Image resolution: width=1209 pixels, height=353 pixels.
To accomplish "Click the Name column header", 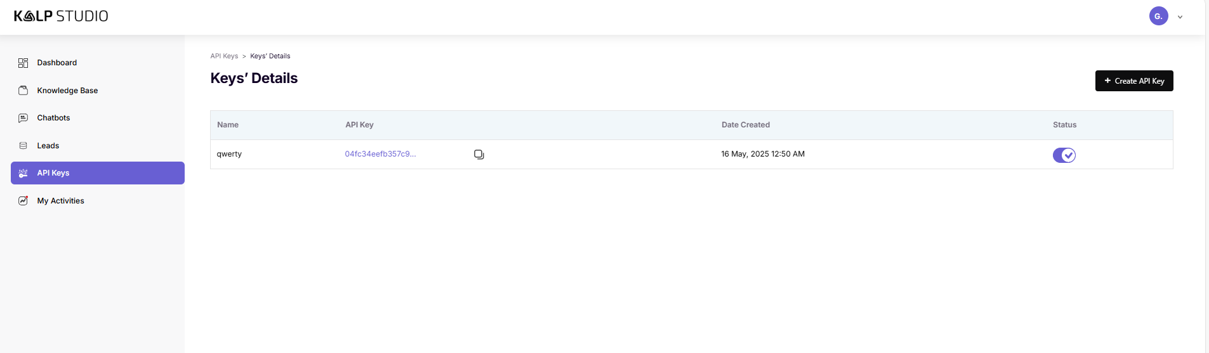I will (228, 125).
